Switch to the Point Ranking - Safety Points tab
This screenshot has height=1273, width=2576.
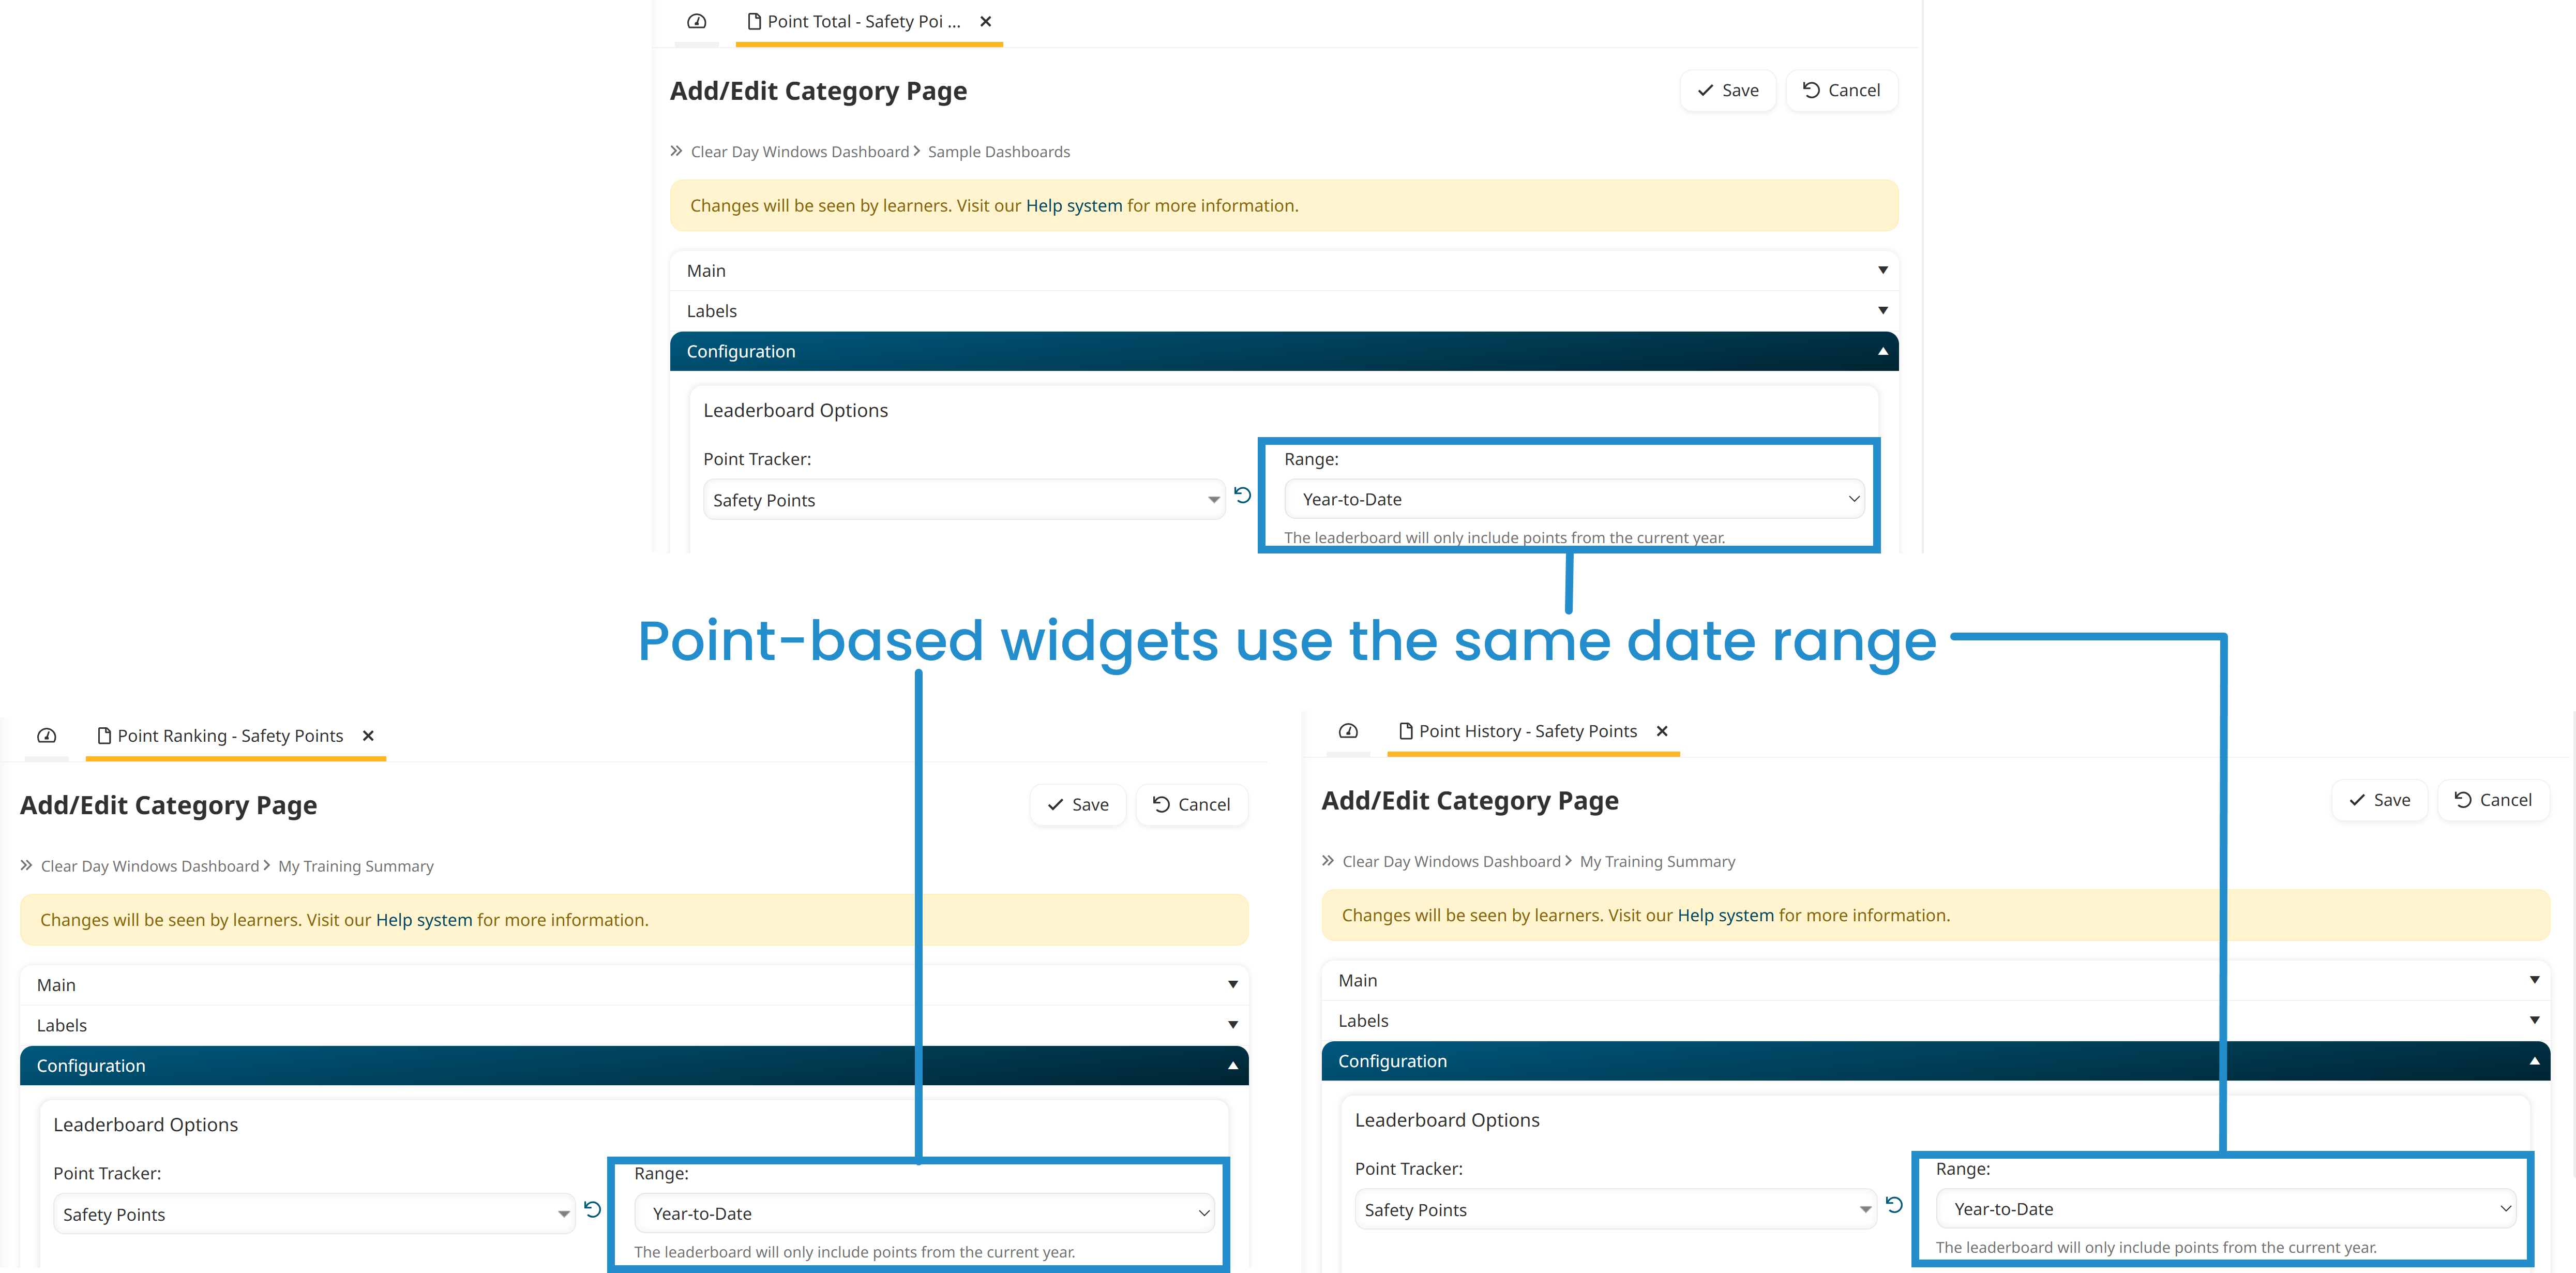coord(230,736)
